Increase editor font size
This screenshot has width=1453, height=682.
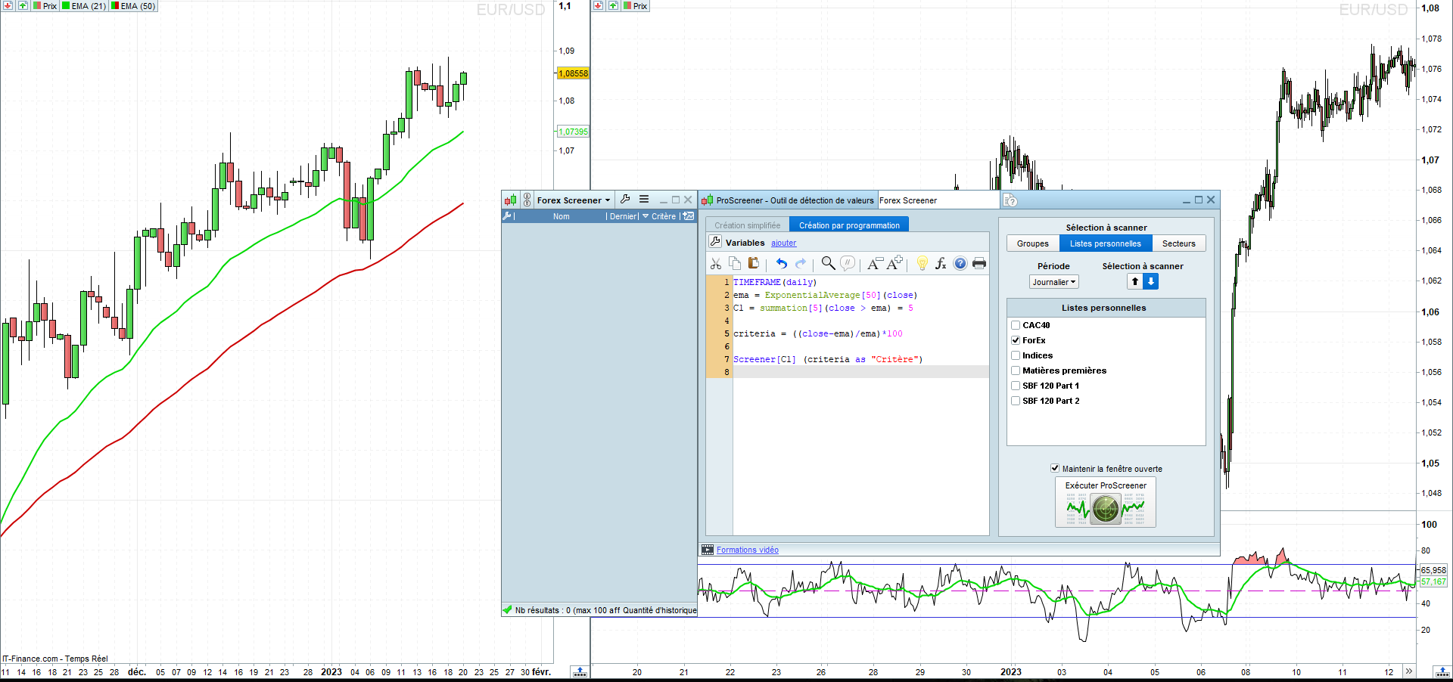pos(895,263)
